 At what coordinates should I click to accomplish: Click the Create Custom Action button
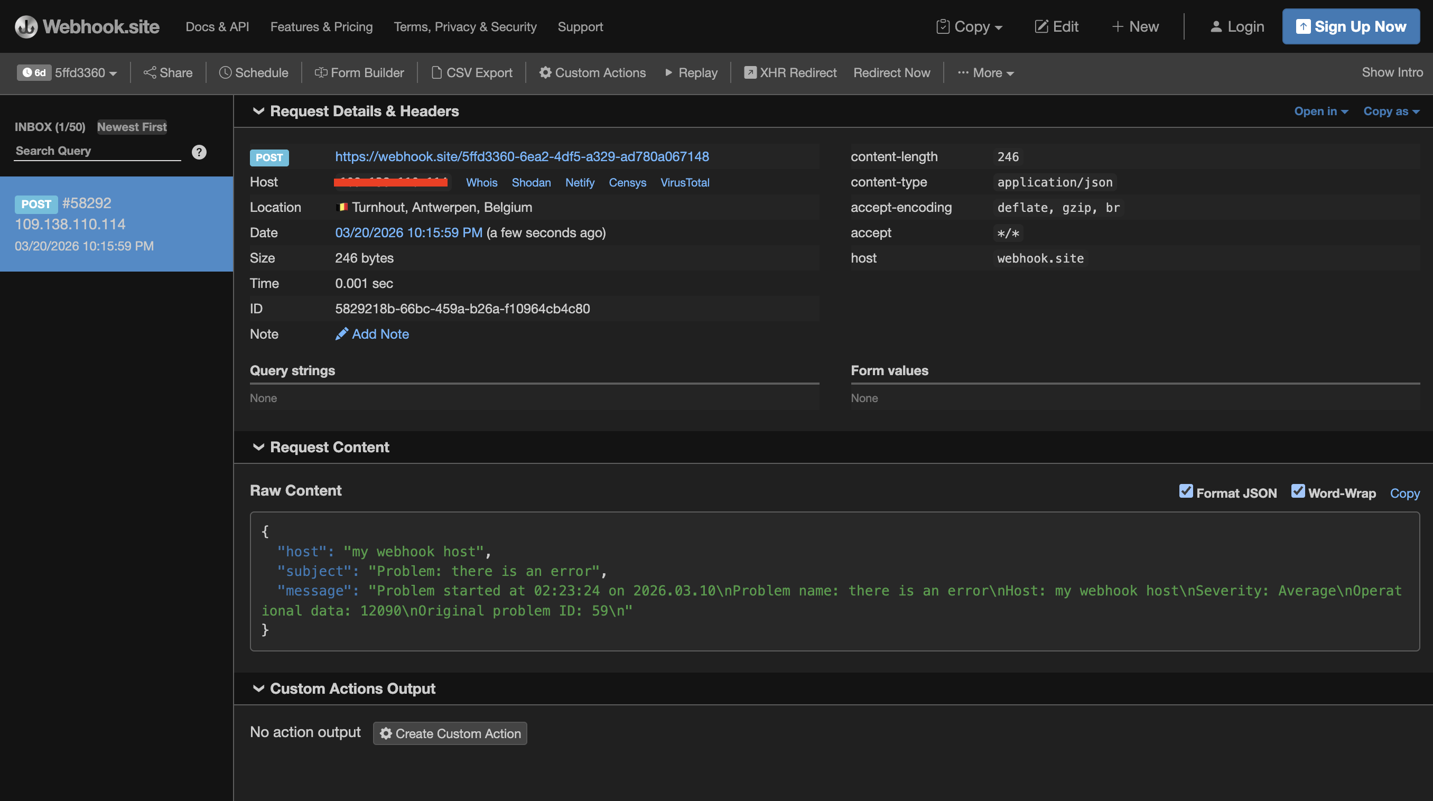pos(450,733)
